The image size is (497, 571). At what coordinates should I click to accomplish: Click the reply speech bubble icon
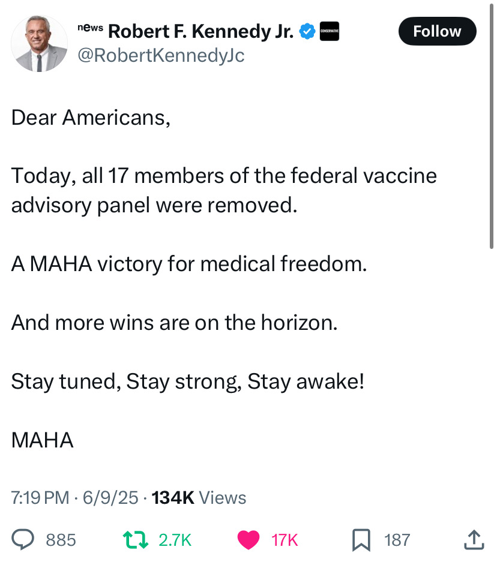(x=23, y=539)
